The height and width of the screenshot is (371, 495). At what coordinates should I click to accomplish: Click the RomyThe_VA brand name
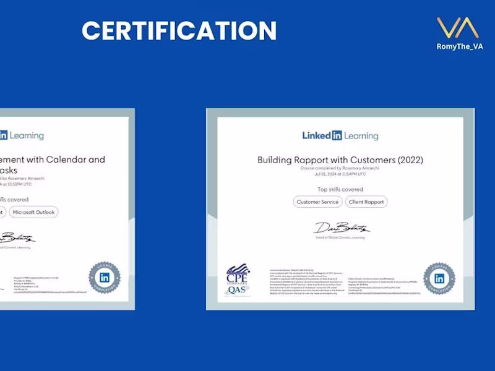tap(460, 46)
